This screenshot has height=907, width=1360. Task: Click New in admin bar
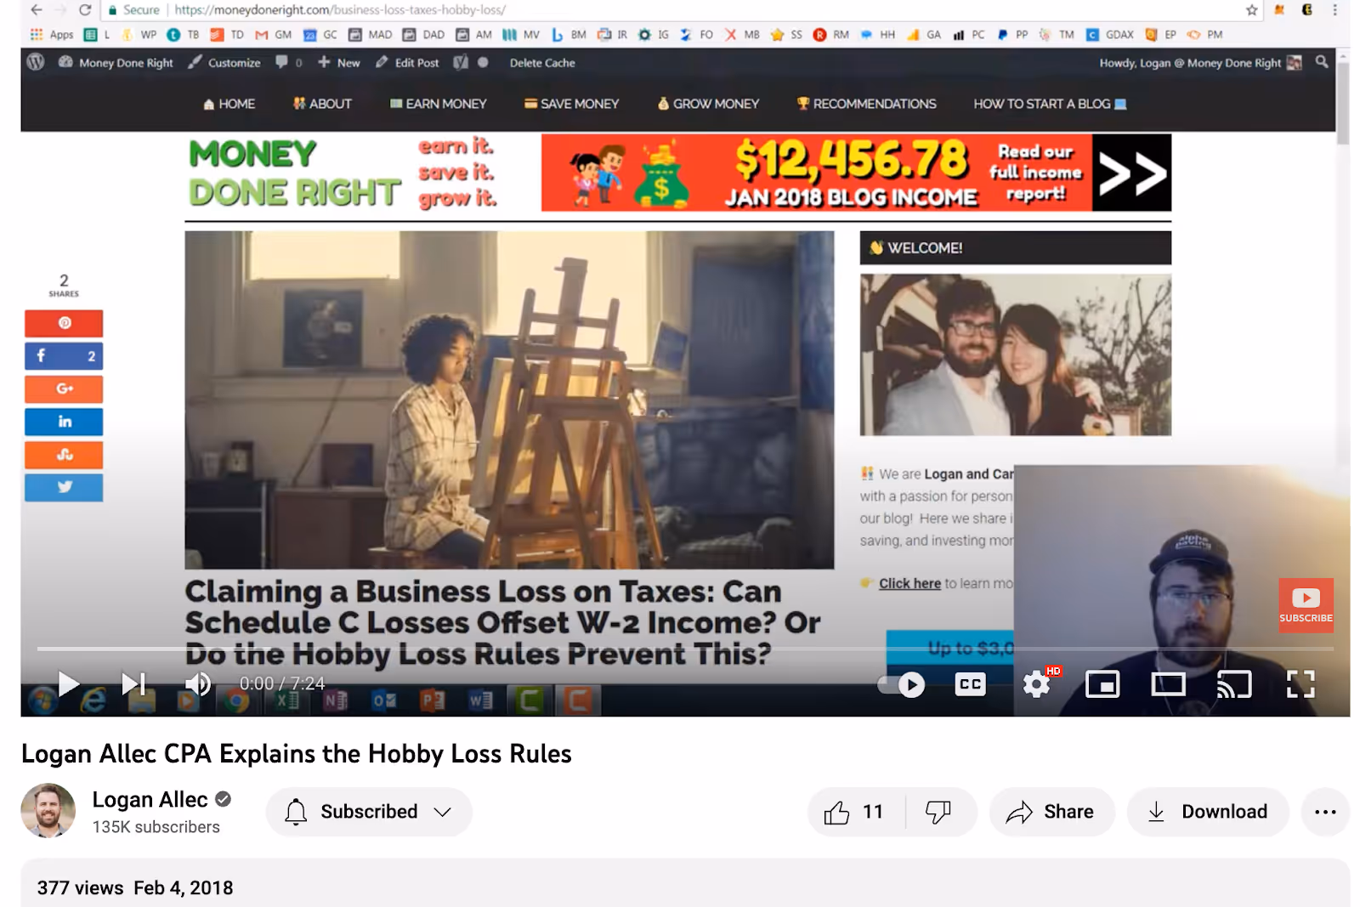pos(339,63)
